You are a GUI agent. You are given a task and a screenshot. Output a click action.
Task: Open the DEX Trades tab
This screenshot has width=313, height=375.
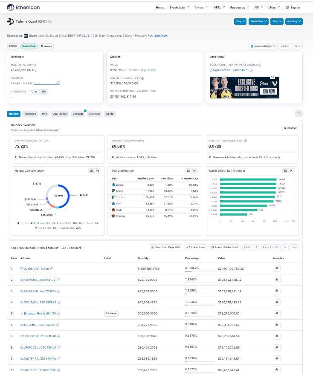pyautogui.click(x=60, y=114)
